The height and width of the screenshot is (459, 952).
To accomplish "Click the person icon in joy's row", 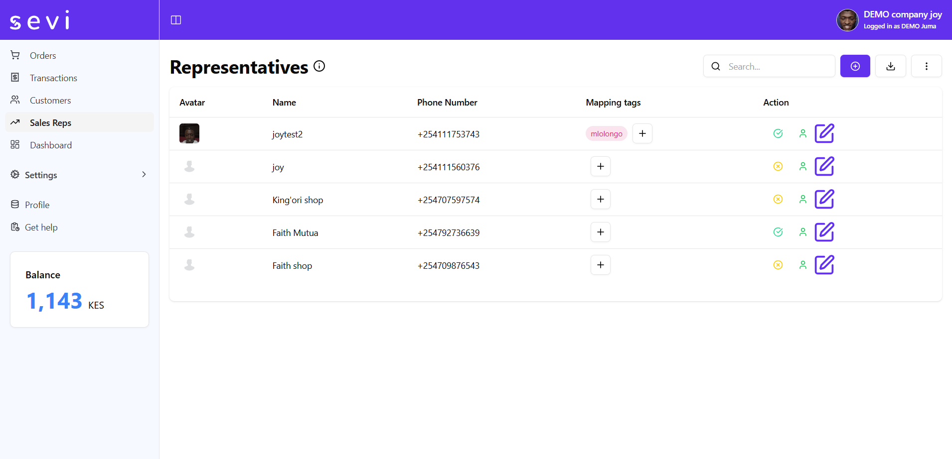I will 802,166.
